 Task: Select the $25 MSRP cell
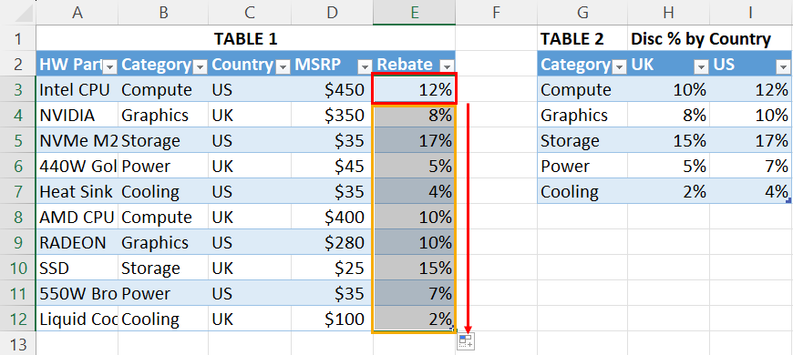click(332, 269)
